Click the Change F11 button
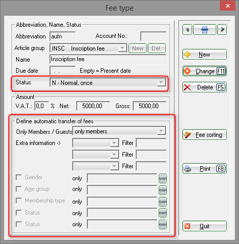The image size is (239, 244). pyautogui.click(x=205, y=71)
